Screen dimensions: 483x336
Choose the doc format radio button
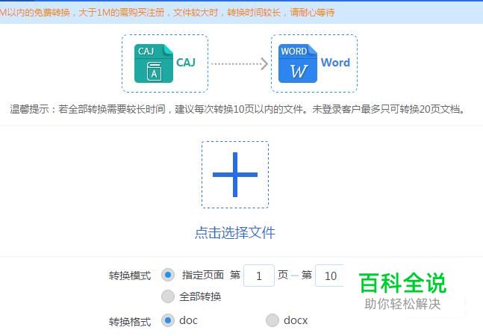pos(168,320)
